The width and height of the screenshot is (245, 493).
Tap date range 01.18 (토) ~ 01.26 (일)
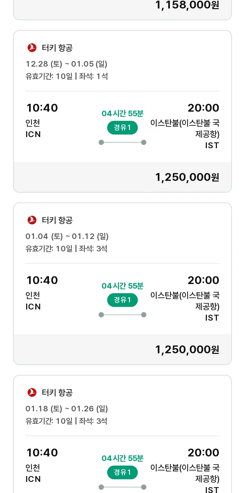point(67,408)
